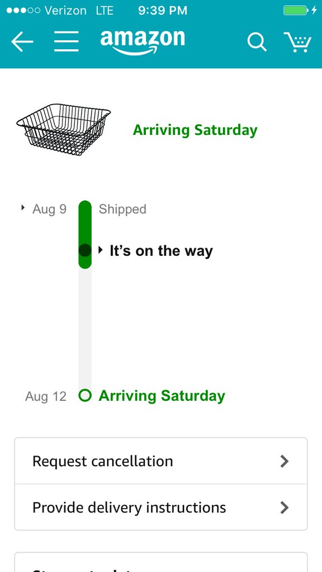Open the hamburger menu

[67, 41]
